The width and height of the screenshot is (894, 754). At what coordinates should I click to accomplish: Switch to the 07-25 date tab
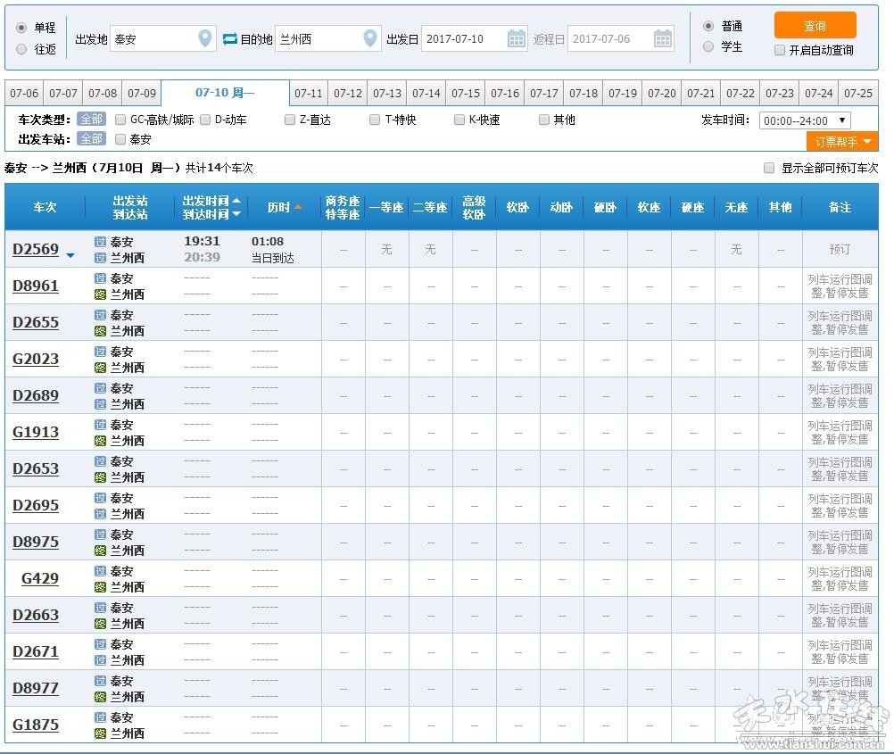point(857,93)
